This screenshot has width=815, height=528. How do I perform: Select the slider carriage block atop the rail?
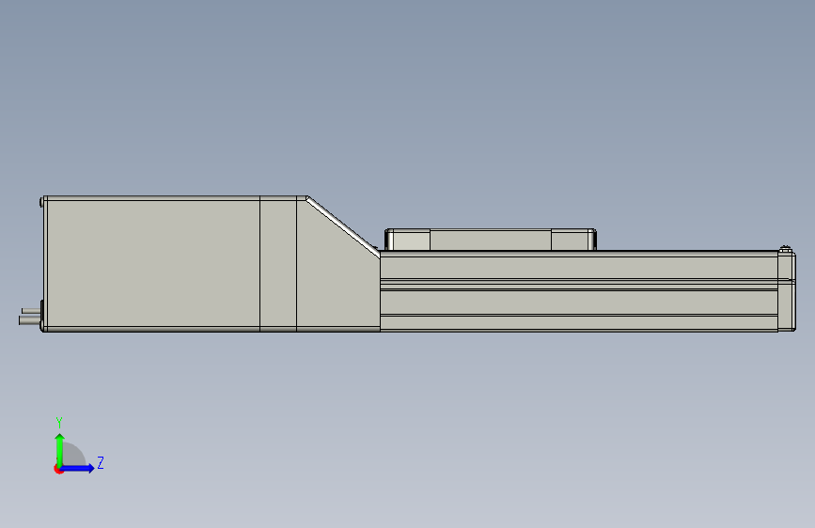490,240
